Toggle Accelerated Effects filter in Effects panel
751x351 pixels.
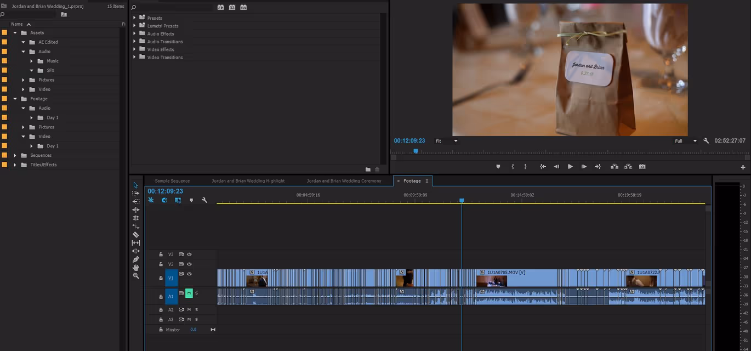(x=221, y=8)
